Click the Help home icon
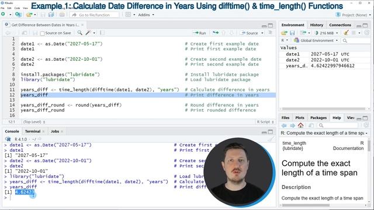This screenshot has width=374, height=210. click(x=300, y=125)
